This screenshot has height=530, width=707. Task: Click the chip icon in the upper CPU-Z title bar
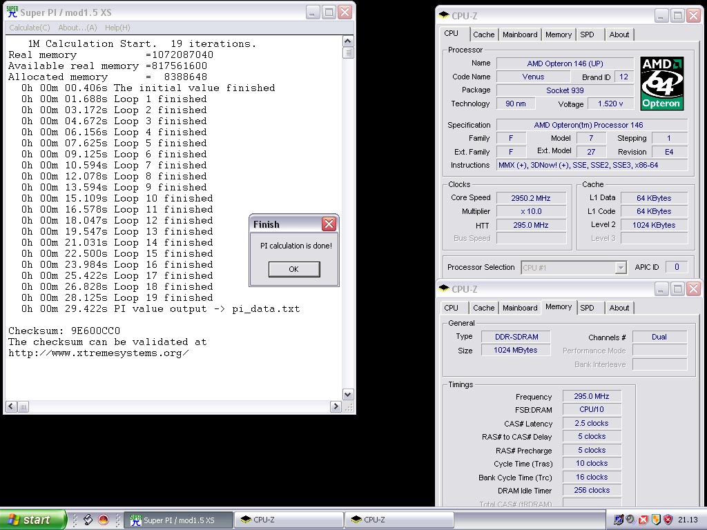pos(444,15)
